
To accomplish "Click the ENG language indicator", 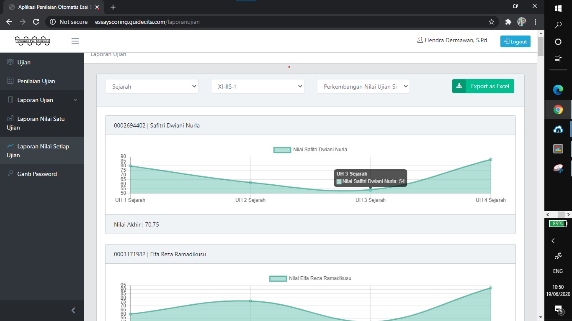I will tap(558, 271).
